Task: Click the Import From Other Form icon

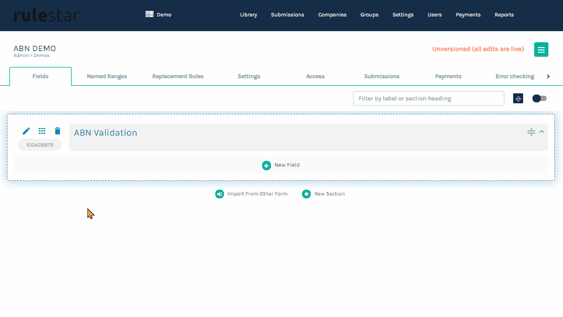Action: [219, 194]
